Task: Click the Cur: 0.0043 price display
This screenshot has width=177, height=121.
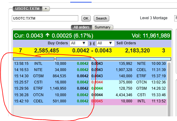Action: pyautogui.click(x=28, y=36)
